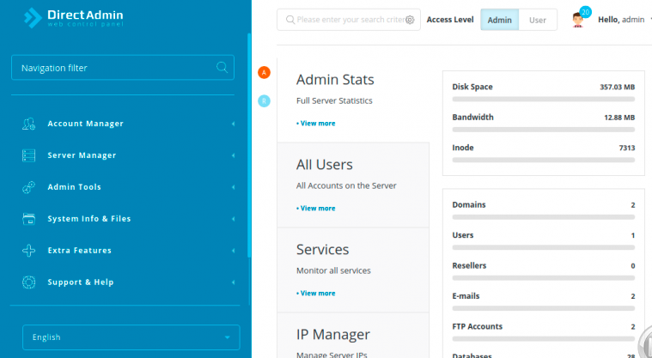Open the Services section
This screenshot has width=652, height=358.
(322, 250)
